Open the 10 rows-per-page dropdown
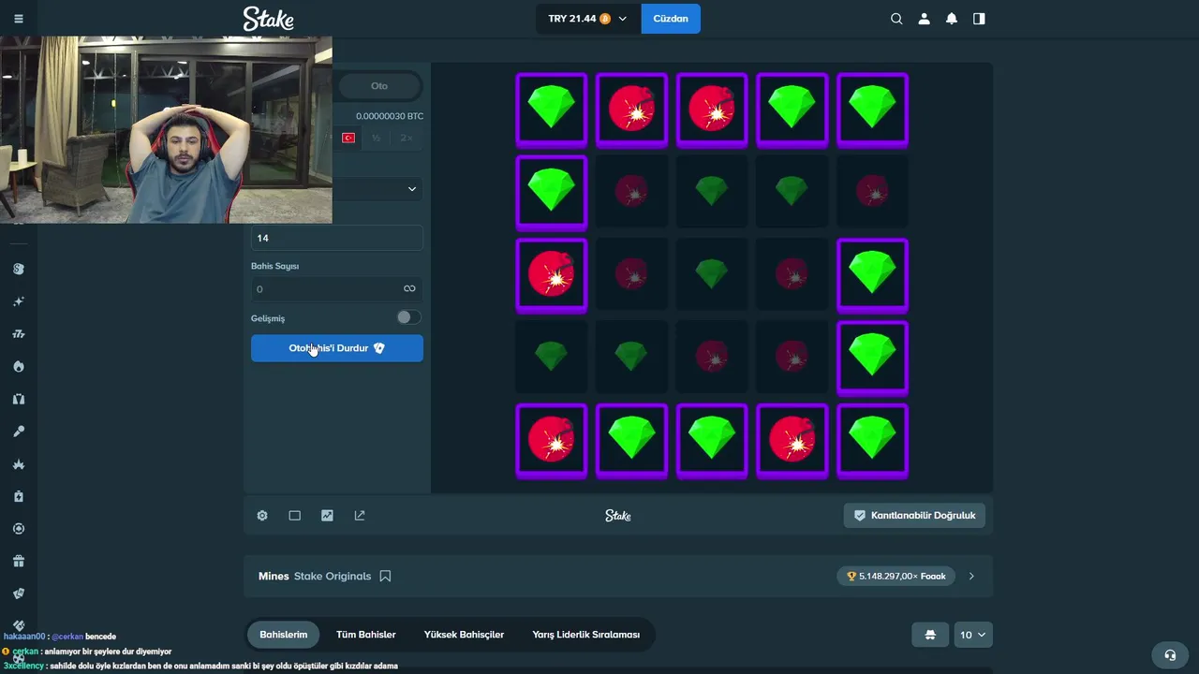This screenshot has width=1199, height=674. click(972, 635)
